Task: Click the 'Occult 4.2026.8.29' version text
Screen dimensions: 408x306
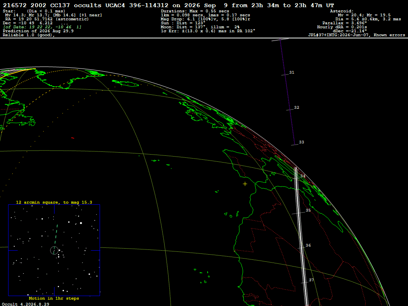Action: [25, 304]
